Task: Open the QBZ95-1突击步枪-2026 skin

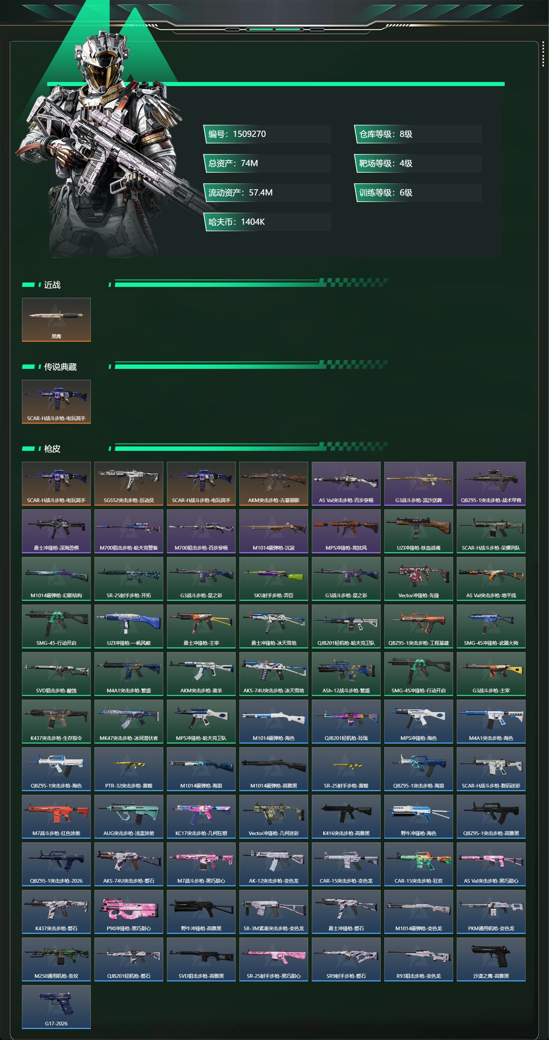Action: coord(56,864)
